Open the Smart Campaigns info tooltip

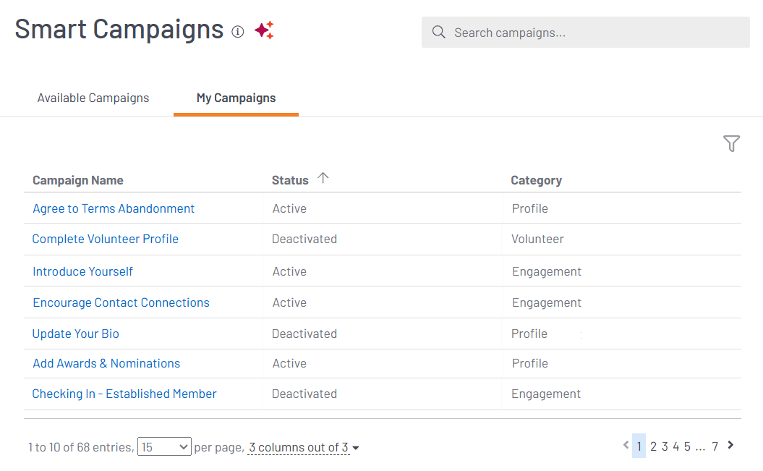point(238,31)
